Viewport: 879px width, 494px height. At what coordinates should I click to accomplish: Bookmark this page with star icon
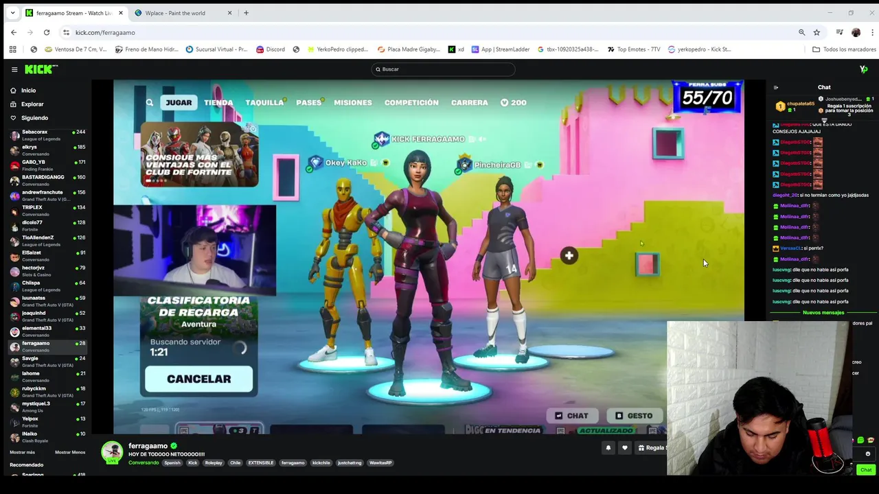pyautogui.click(x=817, y=32)
